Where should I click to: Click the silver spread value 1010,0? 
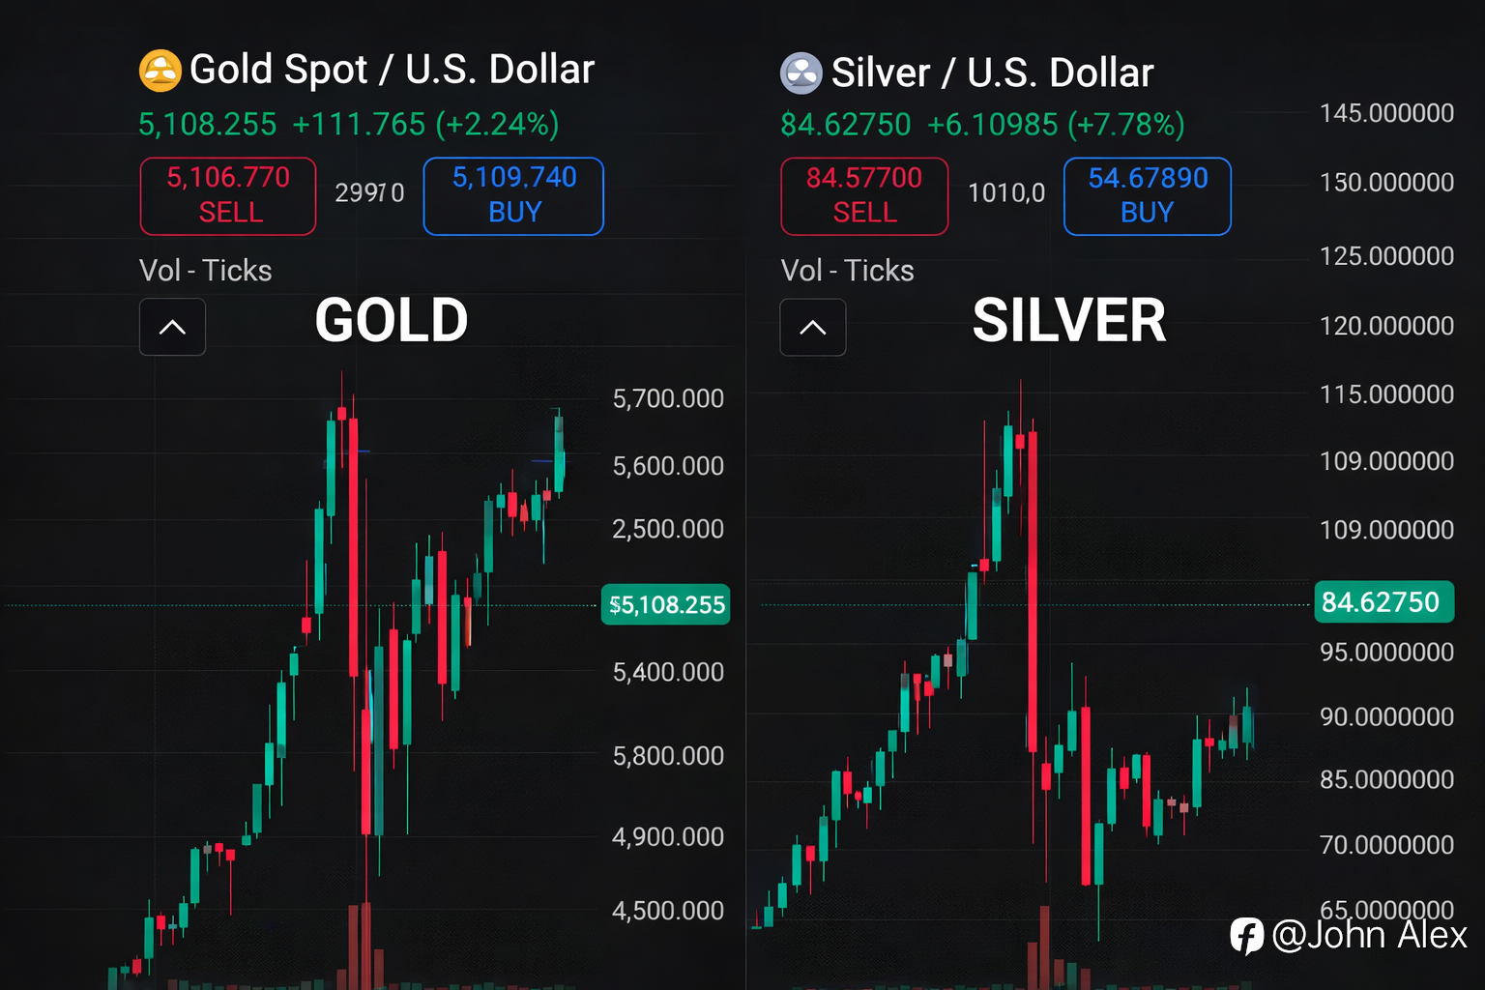(1006, 193)
